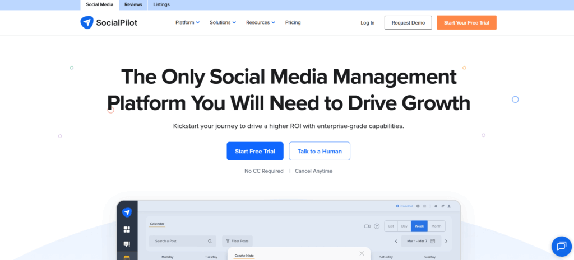Click the previous week arrow

[x=396, y=241]
